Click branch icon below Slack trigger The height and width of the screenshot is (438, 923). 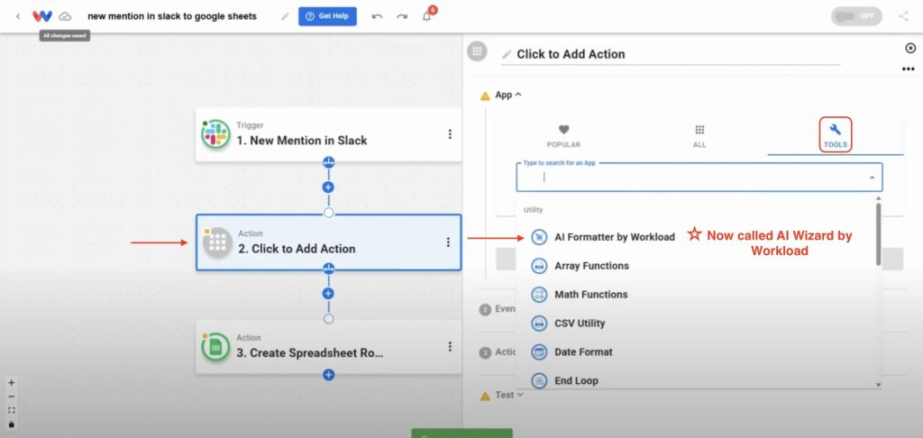click(328, 162)
